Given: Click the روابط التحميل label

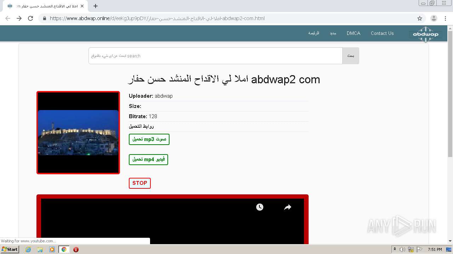Looking at the screenshot, I should (141, 126).
